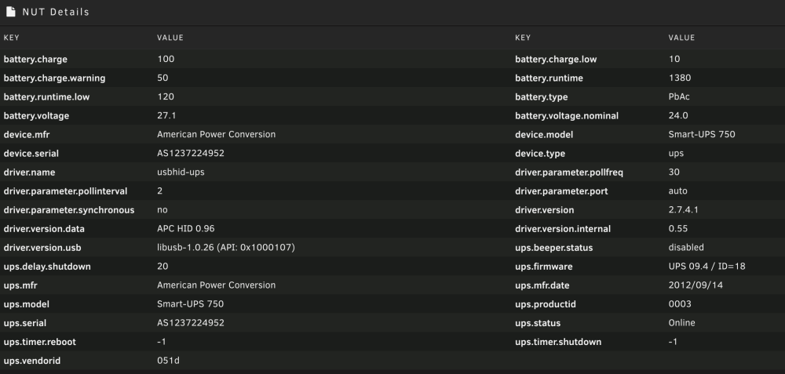Select the PbAc battery type value
The width and height of the screenshot is (785, 374).
[679, 96]
